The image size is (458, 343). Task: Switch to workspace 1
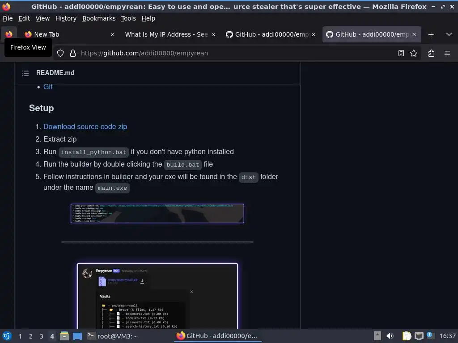[x=20, y=336]
